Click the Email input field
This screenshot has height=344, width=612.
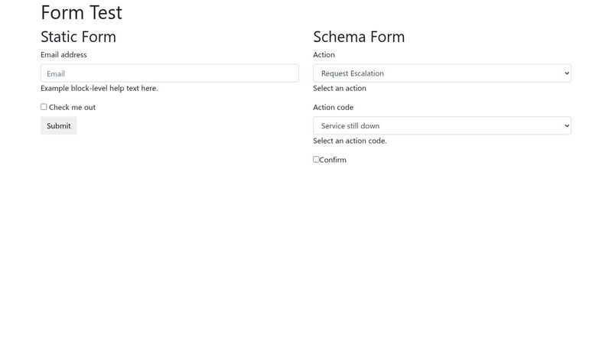[x=169, y=73]
